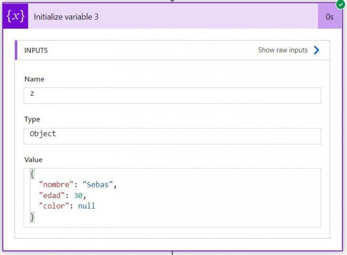The height and width of the screenshot is (255, 347).
Task: Select the Type field showing Object
Action: tap(172, 136)
